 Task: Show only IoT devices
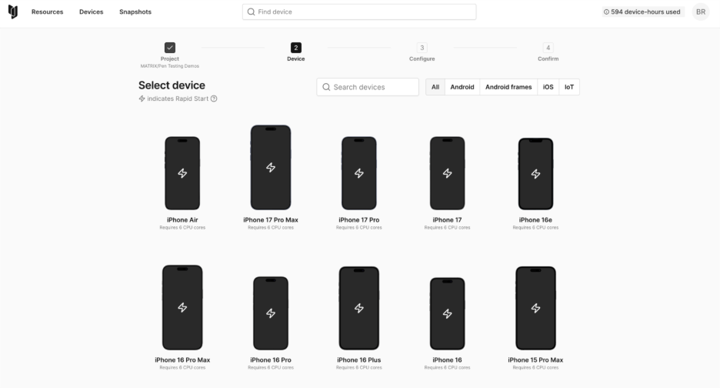click(569, 87)
